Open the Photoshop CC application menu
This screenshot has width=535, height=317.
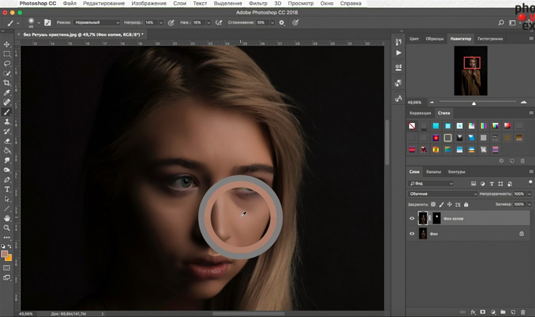(x=38, y=3)
